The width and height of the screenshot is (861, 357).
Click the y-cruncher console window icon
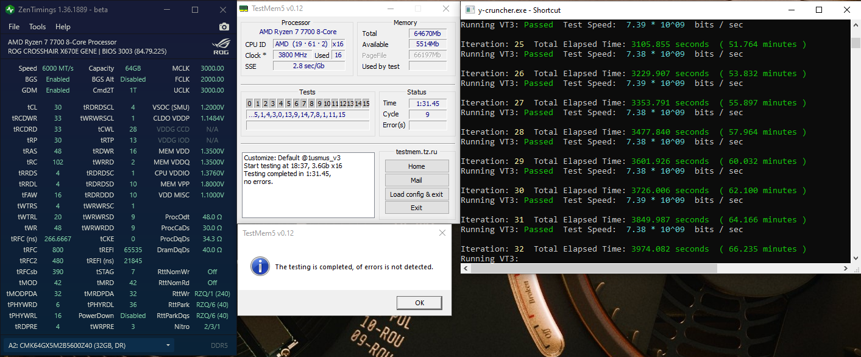(469, 10)
